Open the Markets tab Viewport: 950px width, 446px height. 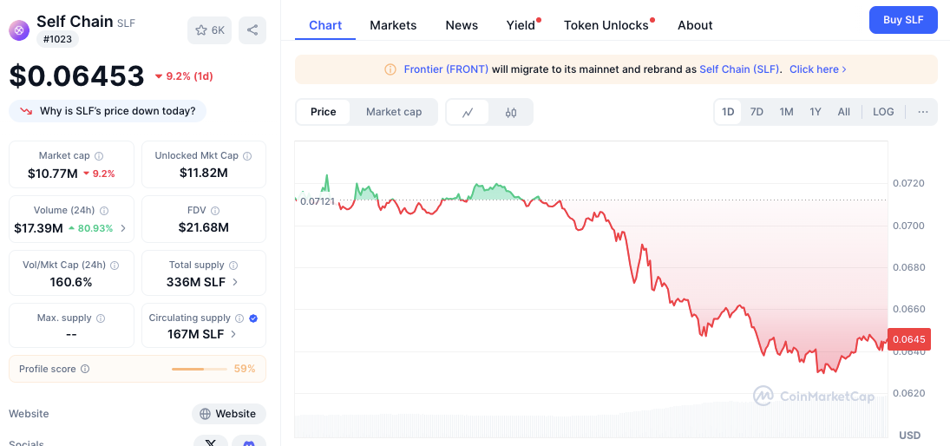pyautogui.click(x=393, y=25)
